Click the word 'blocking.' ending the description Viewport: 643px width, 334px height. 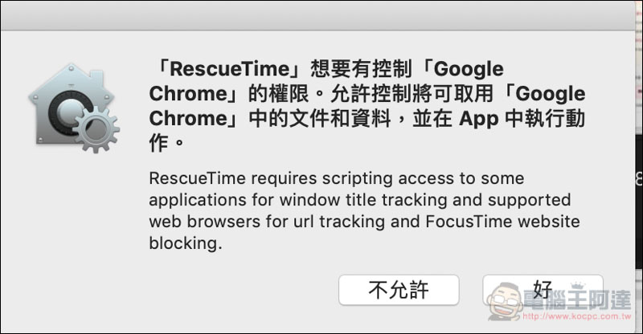tap(186, 243)
